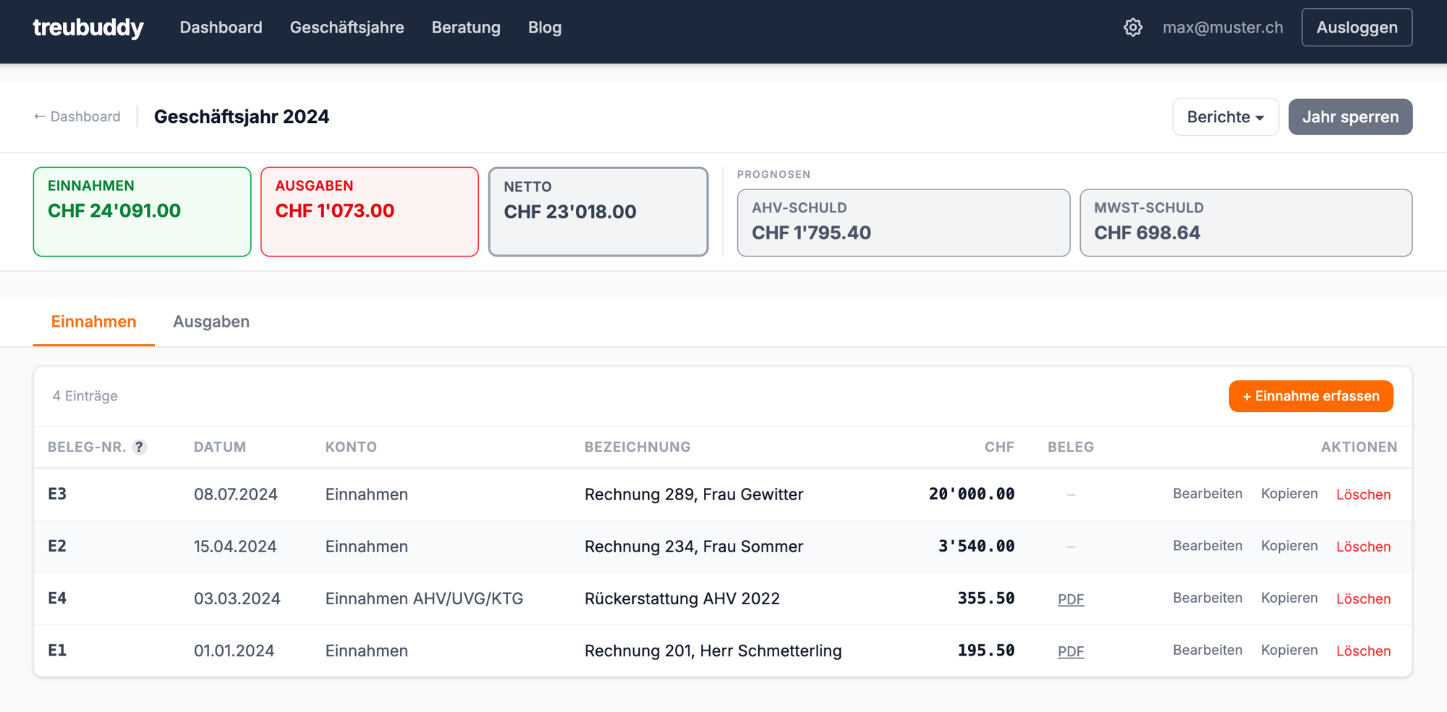Image resolution: width=1447 pixels, height=712 pixels.
Task: Click Löschen for Rechnung 201, Herr Schmetterling
Action: point(1363,651)
